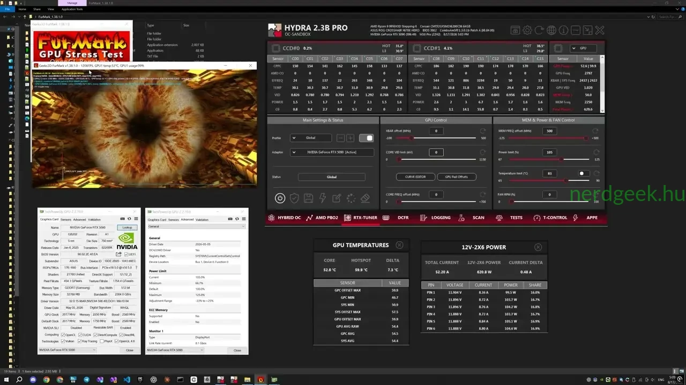The height and width of the screenshot is (385, 686).
Task: Reset CORE FREQ offset with its circular arrow
Action: click(483, 194)
